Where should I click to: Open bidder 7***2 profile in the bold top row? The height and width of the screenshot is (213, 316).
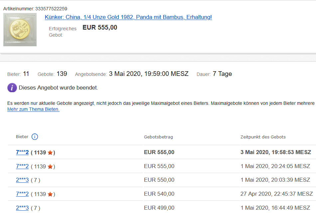tap(22, 152)
